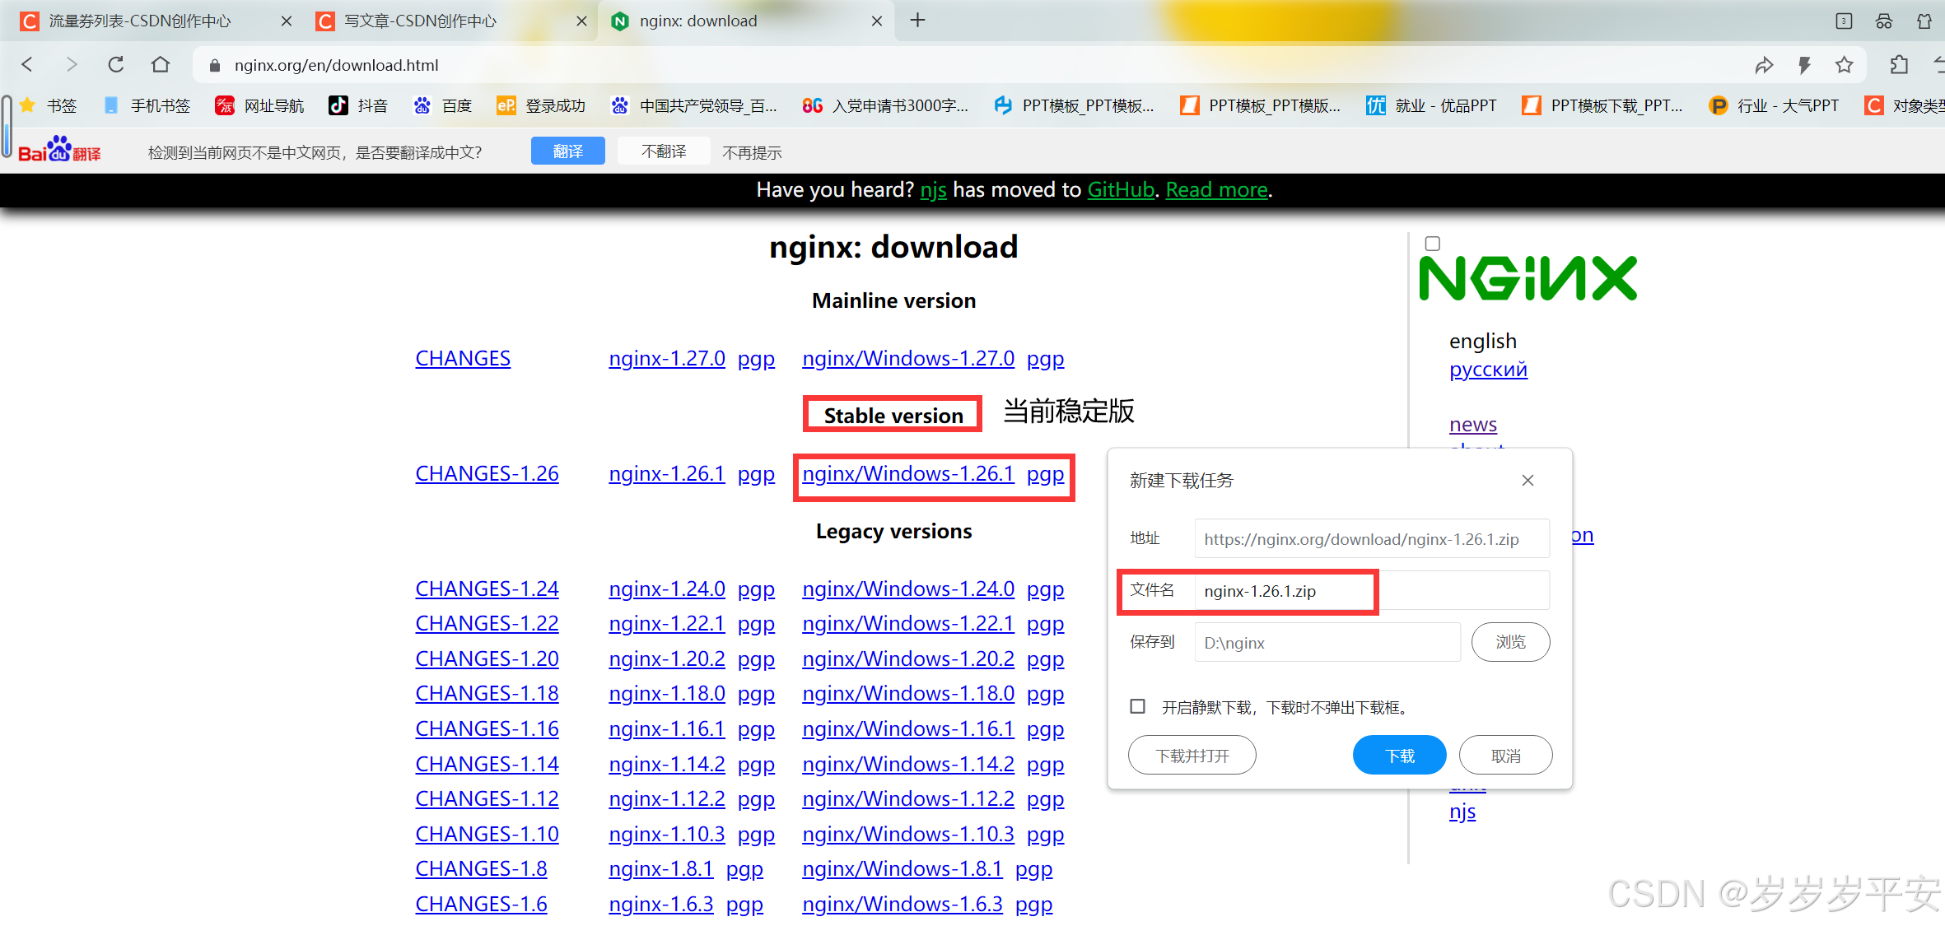Open the extensions puzzle icon

tap(1899, 65)
